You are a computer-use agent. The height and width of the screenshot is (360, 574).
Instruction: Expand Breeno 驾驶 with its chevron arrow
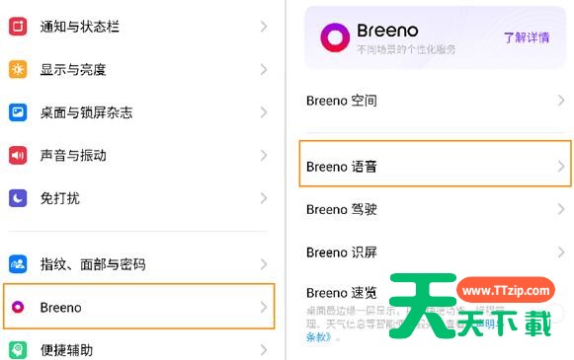click(561, 209)
